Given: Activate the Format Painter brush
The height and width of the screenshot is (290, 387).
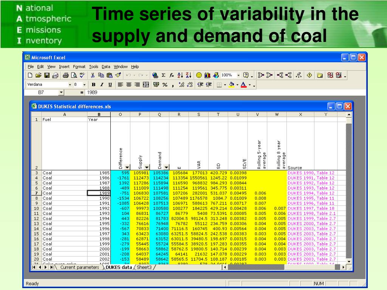Looking at the screenshot, I should (x=118, y=75).
